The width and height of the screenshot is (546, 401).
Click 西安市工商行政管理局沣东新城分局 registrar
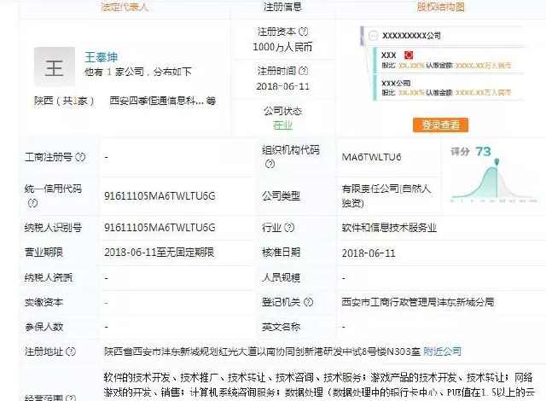coord(418,302)
